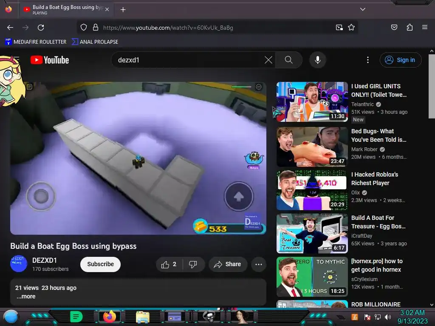Viewport: 435px width, 326px height.
Task: Open a new browser tab
Action: 123,10
